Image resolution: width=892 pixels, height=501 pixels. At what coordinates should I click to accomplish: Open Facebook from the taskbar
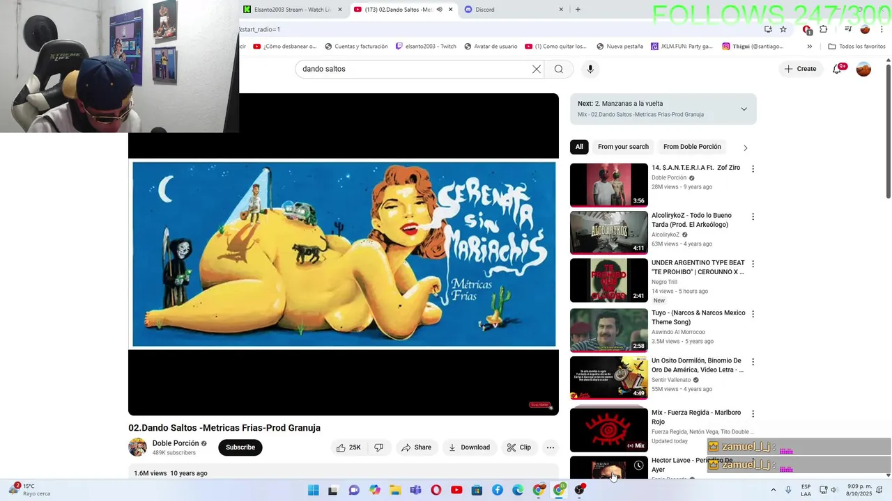click(498, 490)
